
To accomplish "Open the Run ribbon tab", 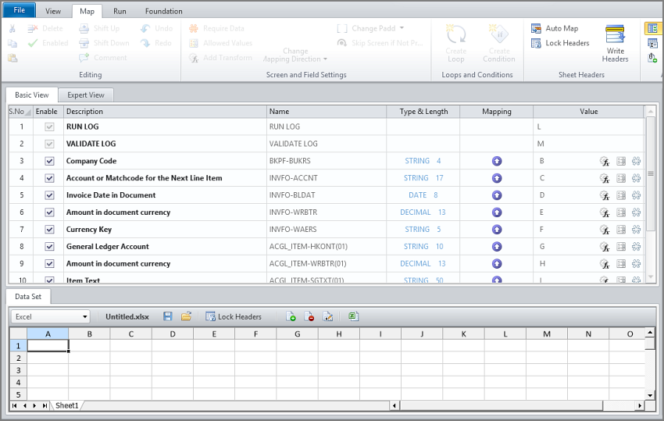I will point(120,11).
